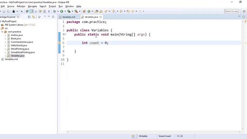Click the Open Task icon in toolbar
The width and height of the screenshot is (247, 139).
tap(101, 11)
